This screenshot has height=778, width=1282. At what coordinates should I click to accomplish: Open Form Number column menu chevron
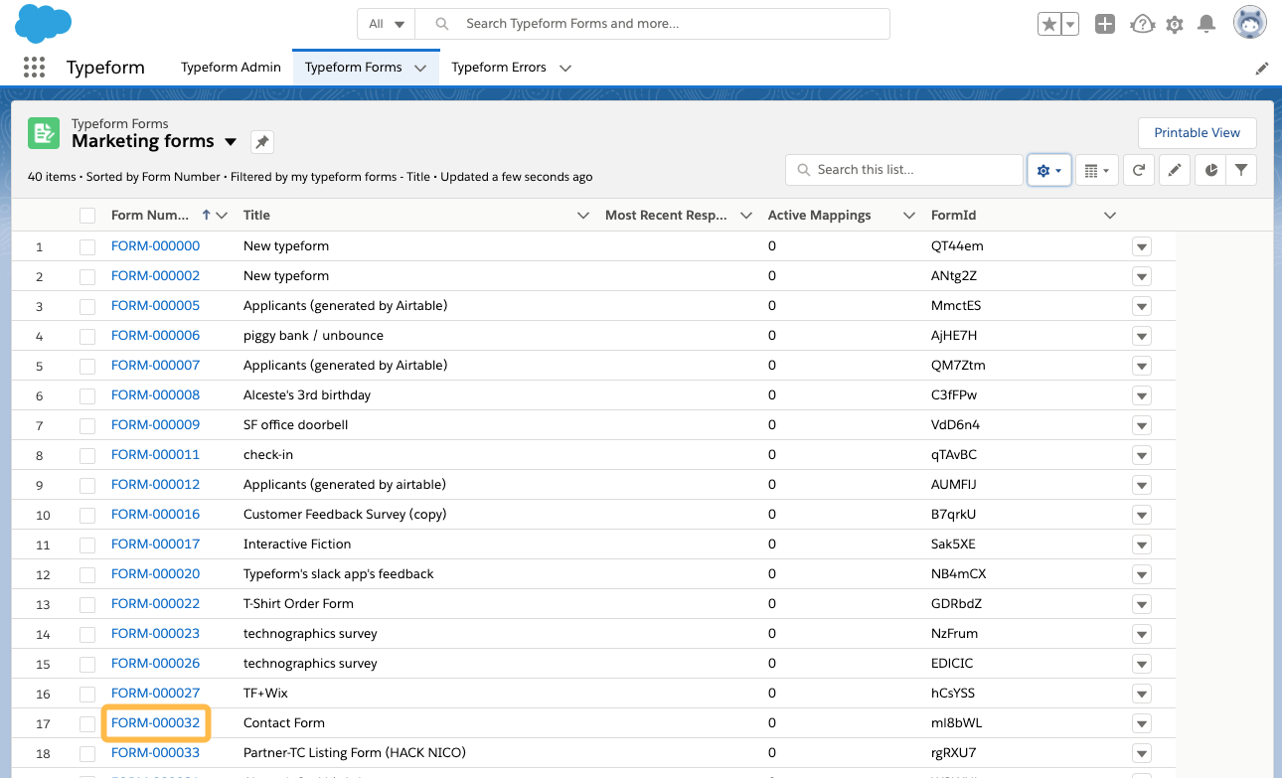222,215
